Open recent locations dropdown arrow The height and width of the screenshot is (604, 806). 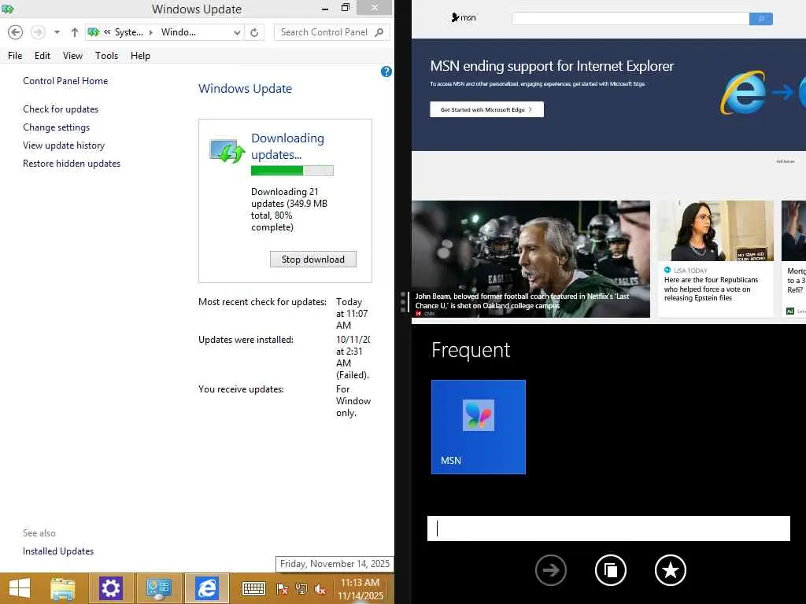[57, 32]
